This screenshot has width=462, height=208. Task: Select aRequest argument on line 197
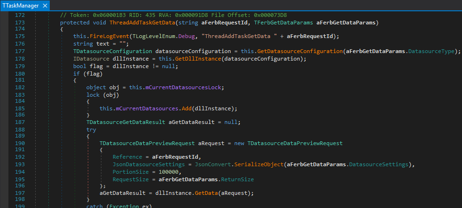point(234,193)
